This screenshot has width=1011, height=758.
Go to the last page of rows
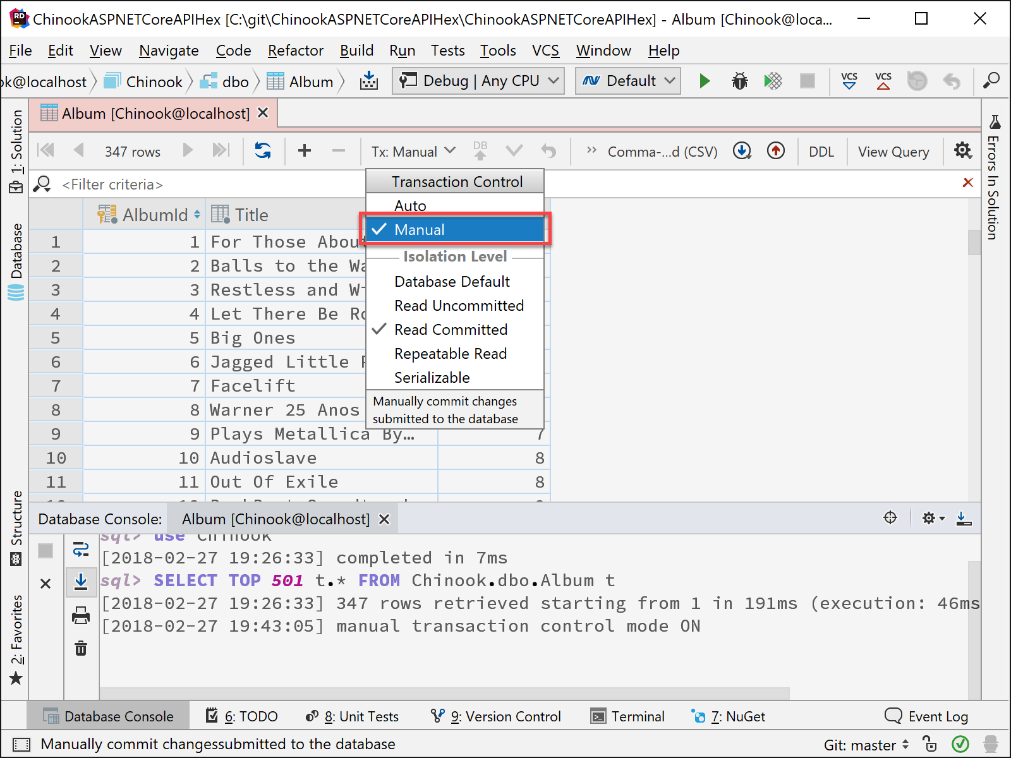pos(221,150)
